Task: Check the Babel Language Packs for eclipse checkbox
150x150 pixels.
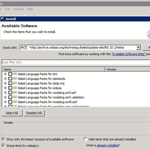Action: [x=10, y=88]
